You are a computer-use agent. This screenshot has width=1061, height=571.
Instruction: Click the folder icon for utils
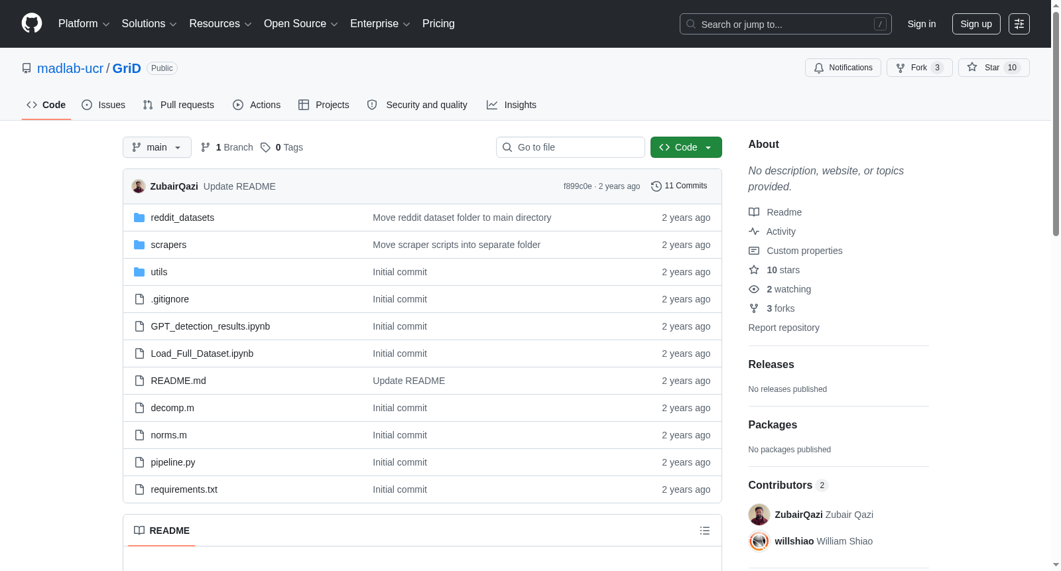pos(139,272)
